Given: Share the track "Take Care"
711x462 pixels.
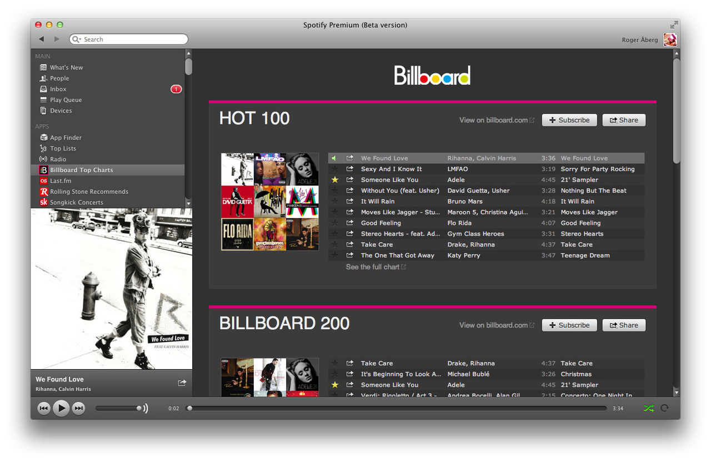Looking at the screenshot, I should pyautogui.click(x=350, y=244).
